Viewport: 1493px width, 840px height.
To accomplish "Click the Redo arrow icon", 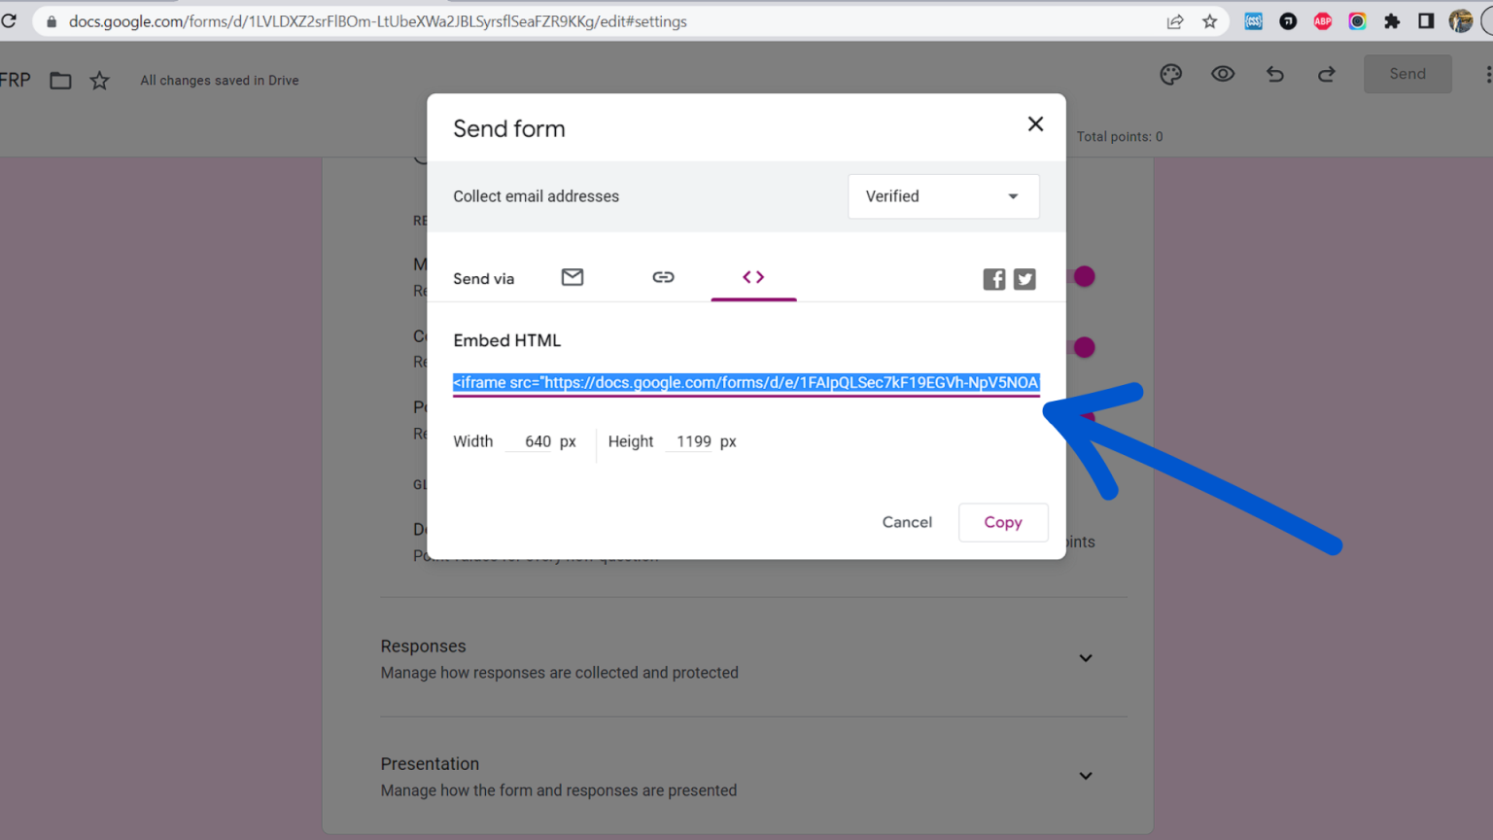I will pyautogui.click(x=1326, y=74).
